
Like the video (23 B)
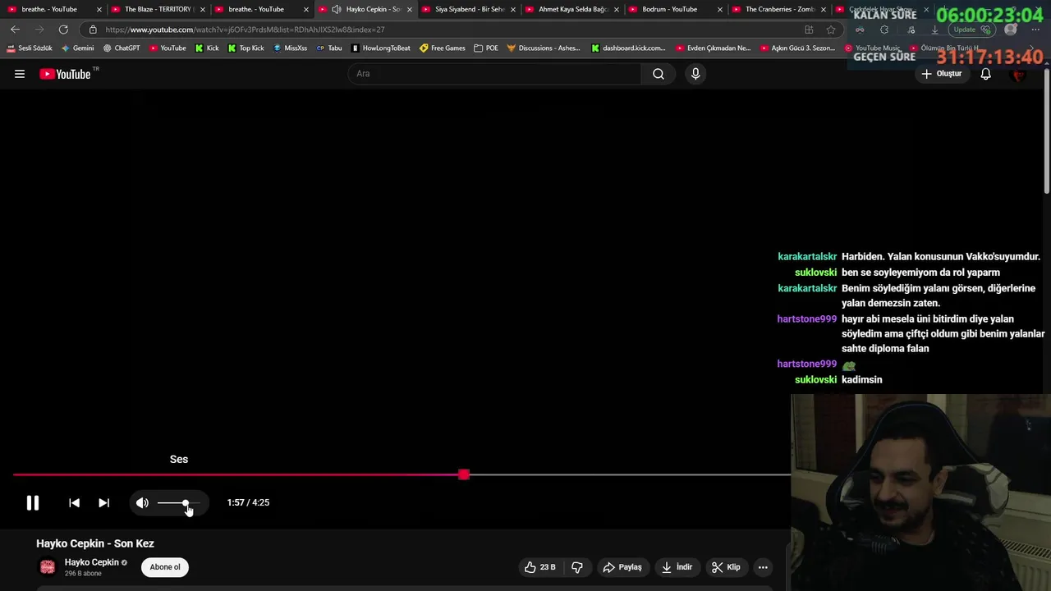coord(540,567)
